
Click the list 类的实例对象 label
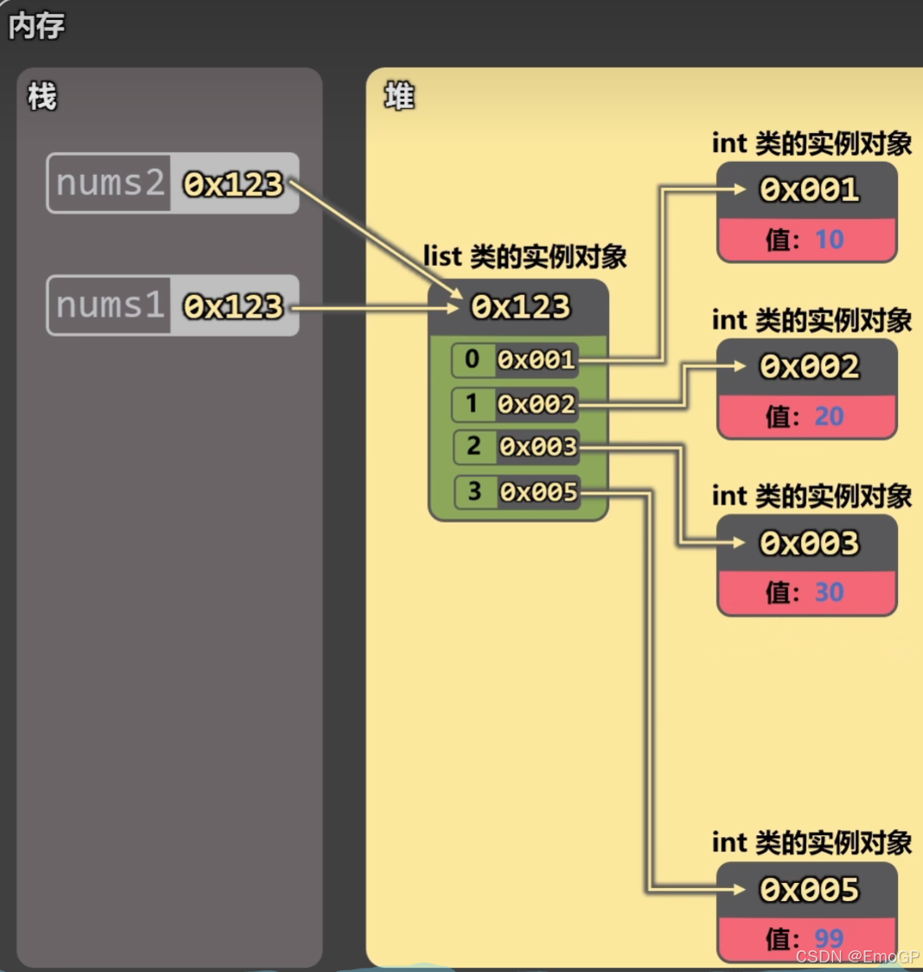pos(525,257)
